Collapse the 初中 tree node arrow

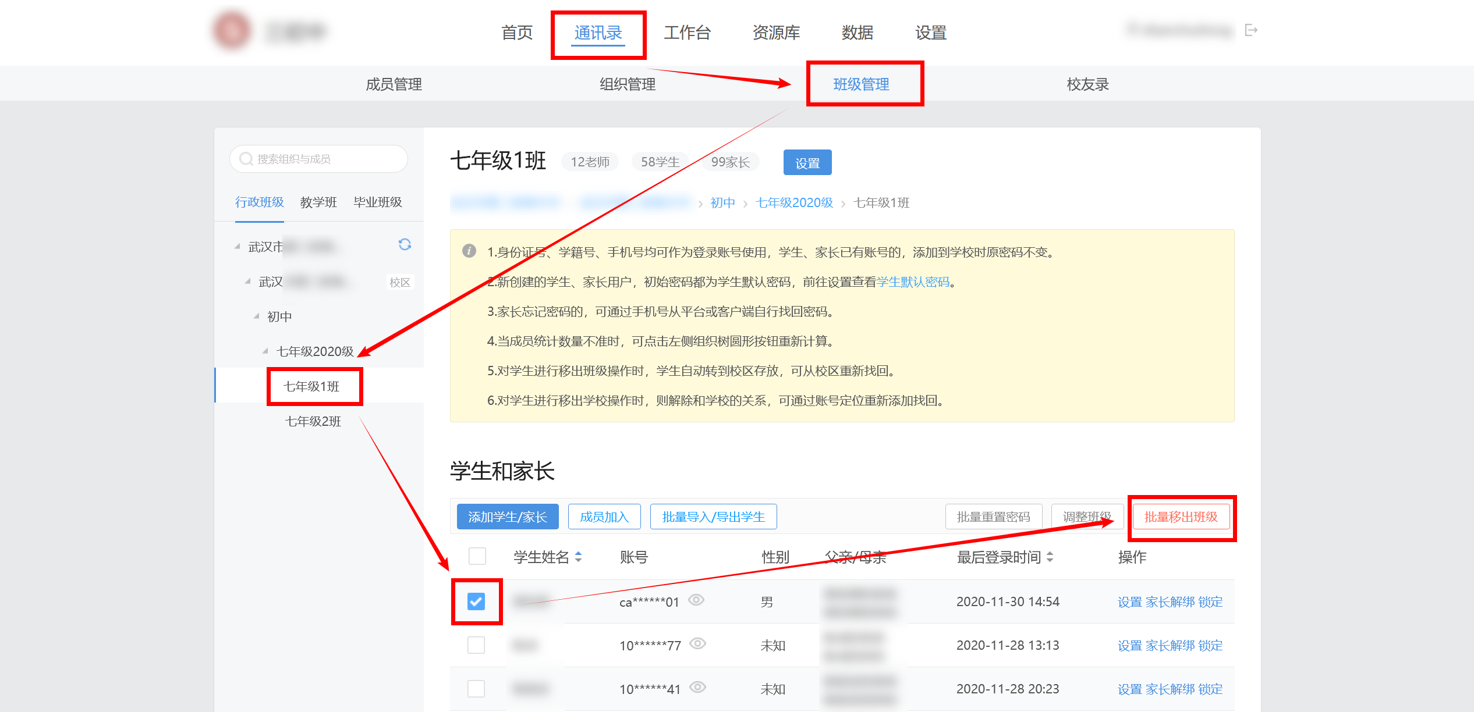(256, 316)
